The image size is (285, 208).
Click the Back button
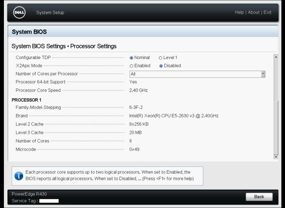pyautogui.click(x=259, y=197)
